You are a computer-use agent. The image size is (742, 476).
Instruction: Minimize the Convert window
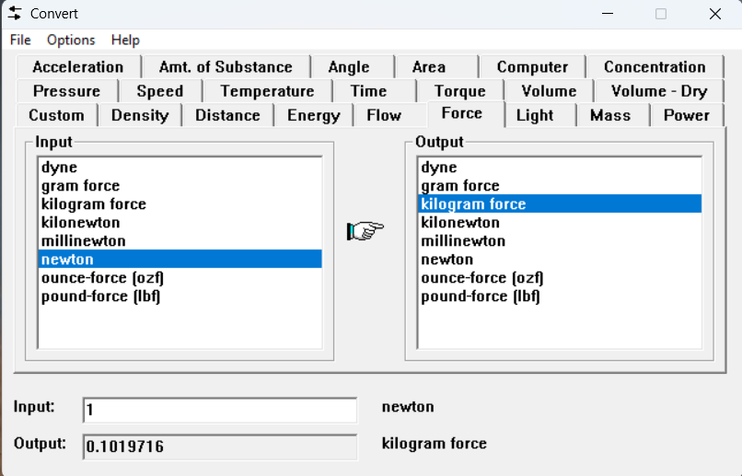click(x=607, y=14)
